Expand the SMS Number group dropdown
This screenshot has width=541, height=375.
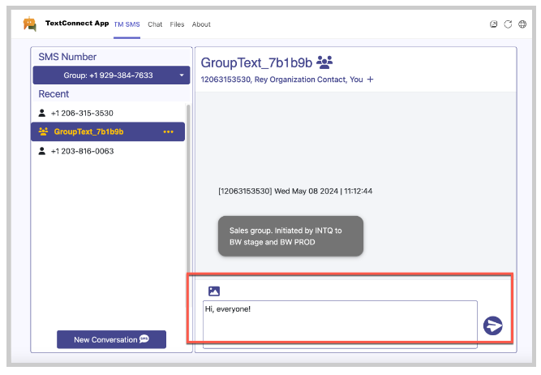109,75
